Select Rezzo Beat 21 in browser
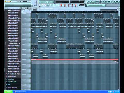Viewport: 124px width, 93px height. click(13, 41)
